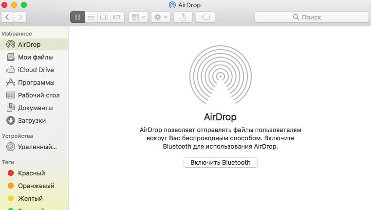Open Рабочий стол in the sidebar

34,95
